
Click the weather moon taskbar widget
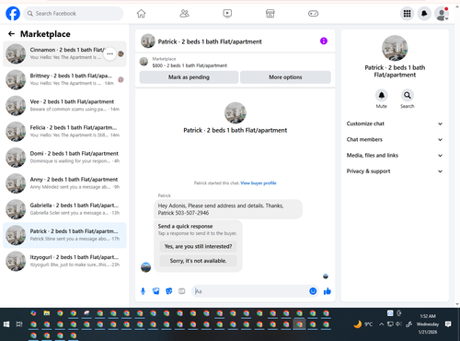363,324
